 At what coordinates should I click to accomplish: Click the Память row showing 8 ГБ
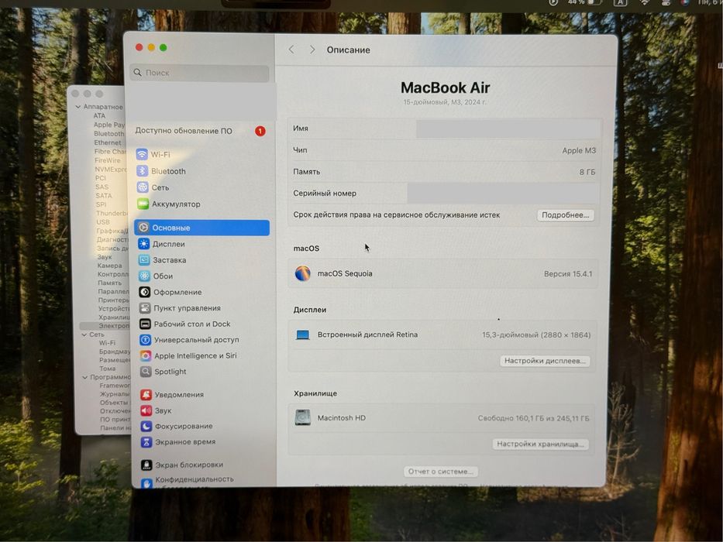444,172
